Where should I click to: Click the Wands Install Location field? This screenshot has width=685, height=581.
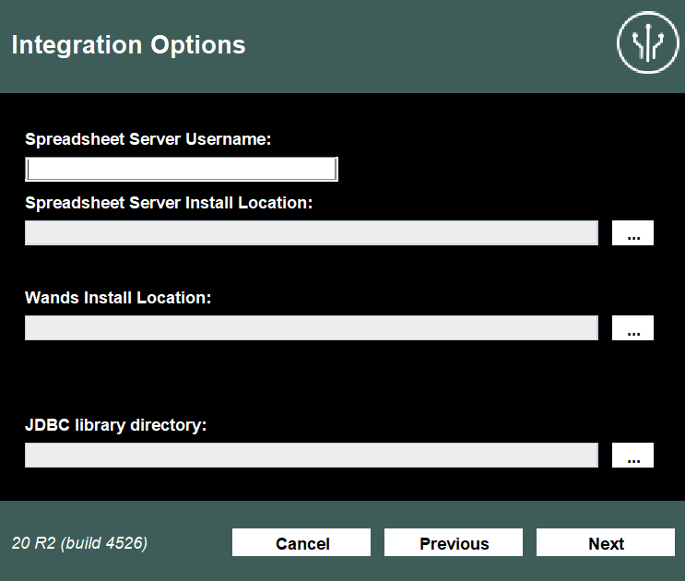(x=312, y=327)
